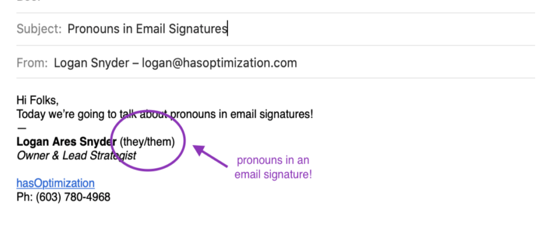536x228 pixels.
Task: Click the word "Today" in the body
Action: tap(31, 114)
